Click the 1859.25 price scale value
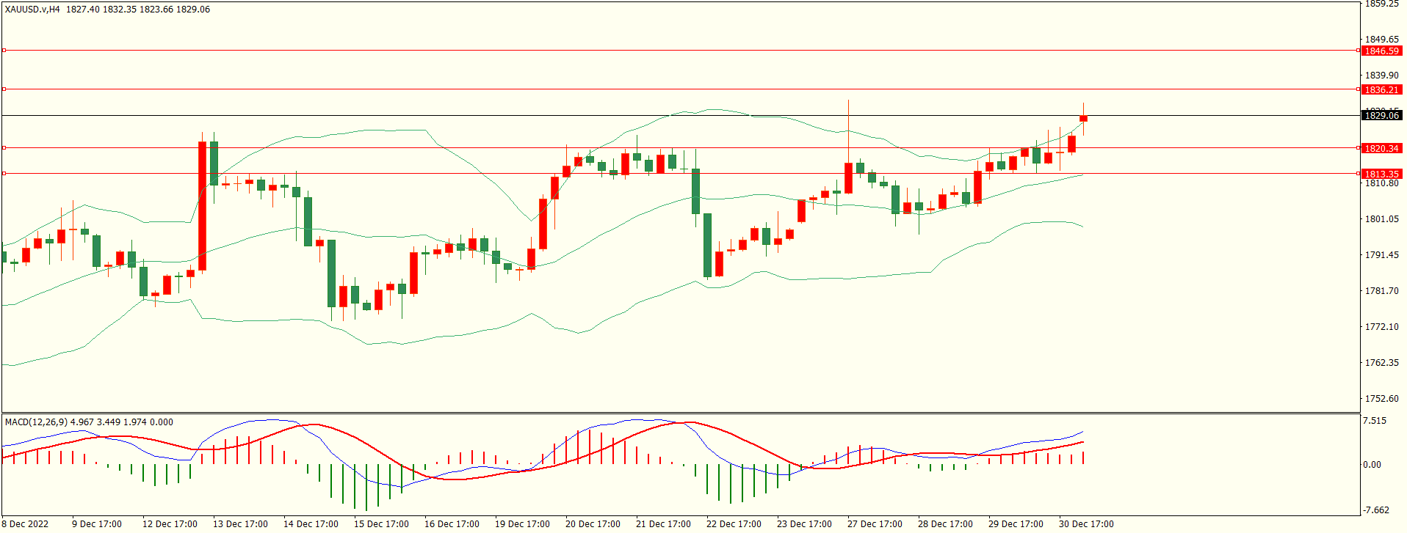The image size is (1407, 533). pyautogui.click(x=1381, y=4)
